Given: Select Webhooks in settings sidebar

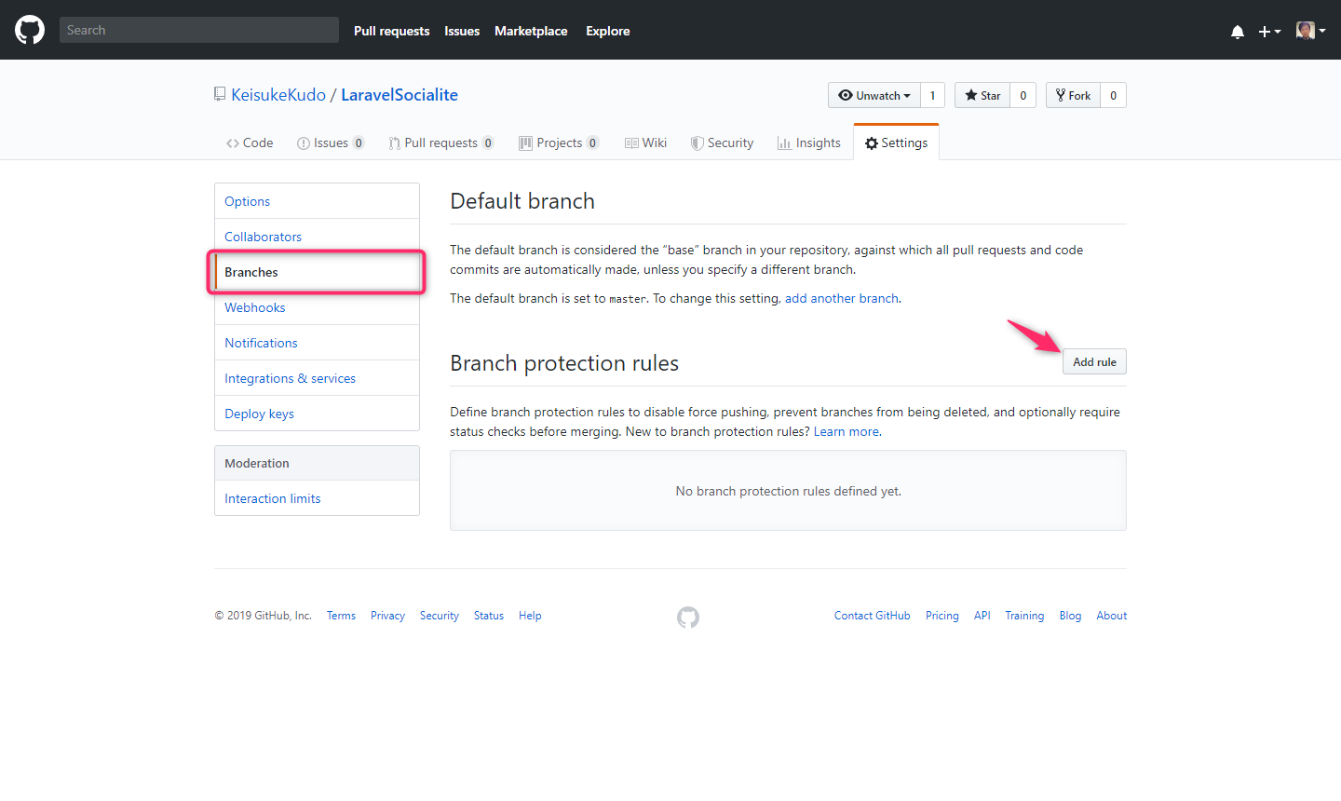Looking at the screenshot, I should (x=317, y=307).
